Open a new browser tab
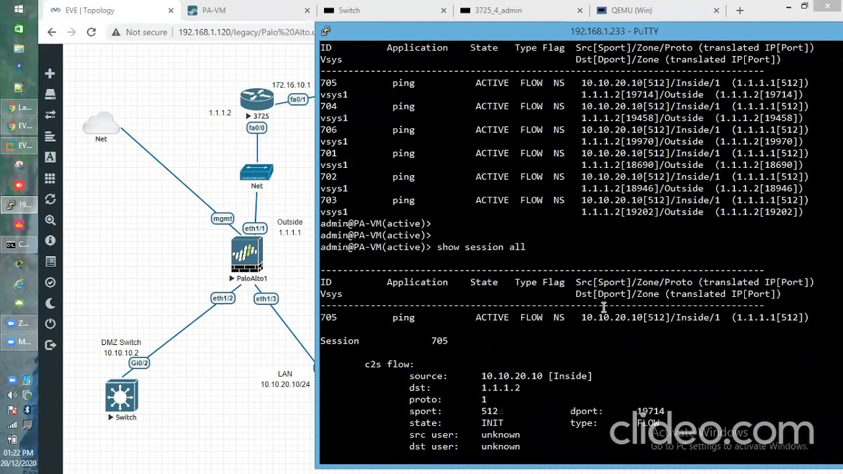This screenshot has height=474, width=843. [x=740, y=11]
